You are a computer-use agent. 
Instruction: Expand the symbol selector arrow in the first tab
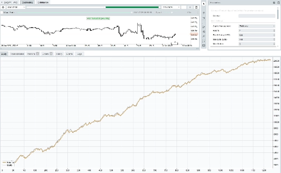(2, 2)
